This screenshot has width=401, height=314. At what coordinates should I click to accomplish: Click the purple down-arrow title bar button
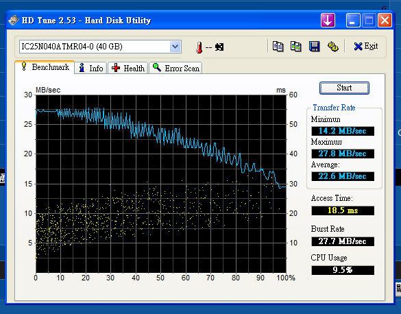(x=328, y=20)
